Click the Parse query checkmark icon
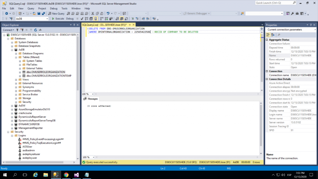 pos(82,19)
